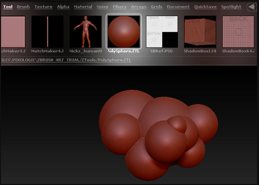Select the ShadowBox128 cube thumbnail
The width and height of the screenshot is (259, 185).
tap(200, 32)
